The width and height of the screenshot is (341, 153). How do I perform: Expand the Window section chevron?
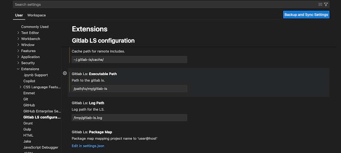click(x=18, y=45)
